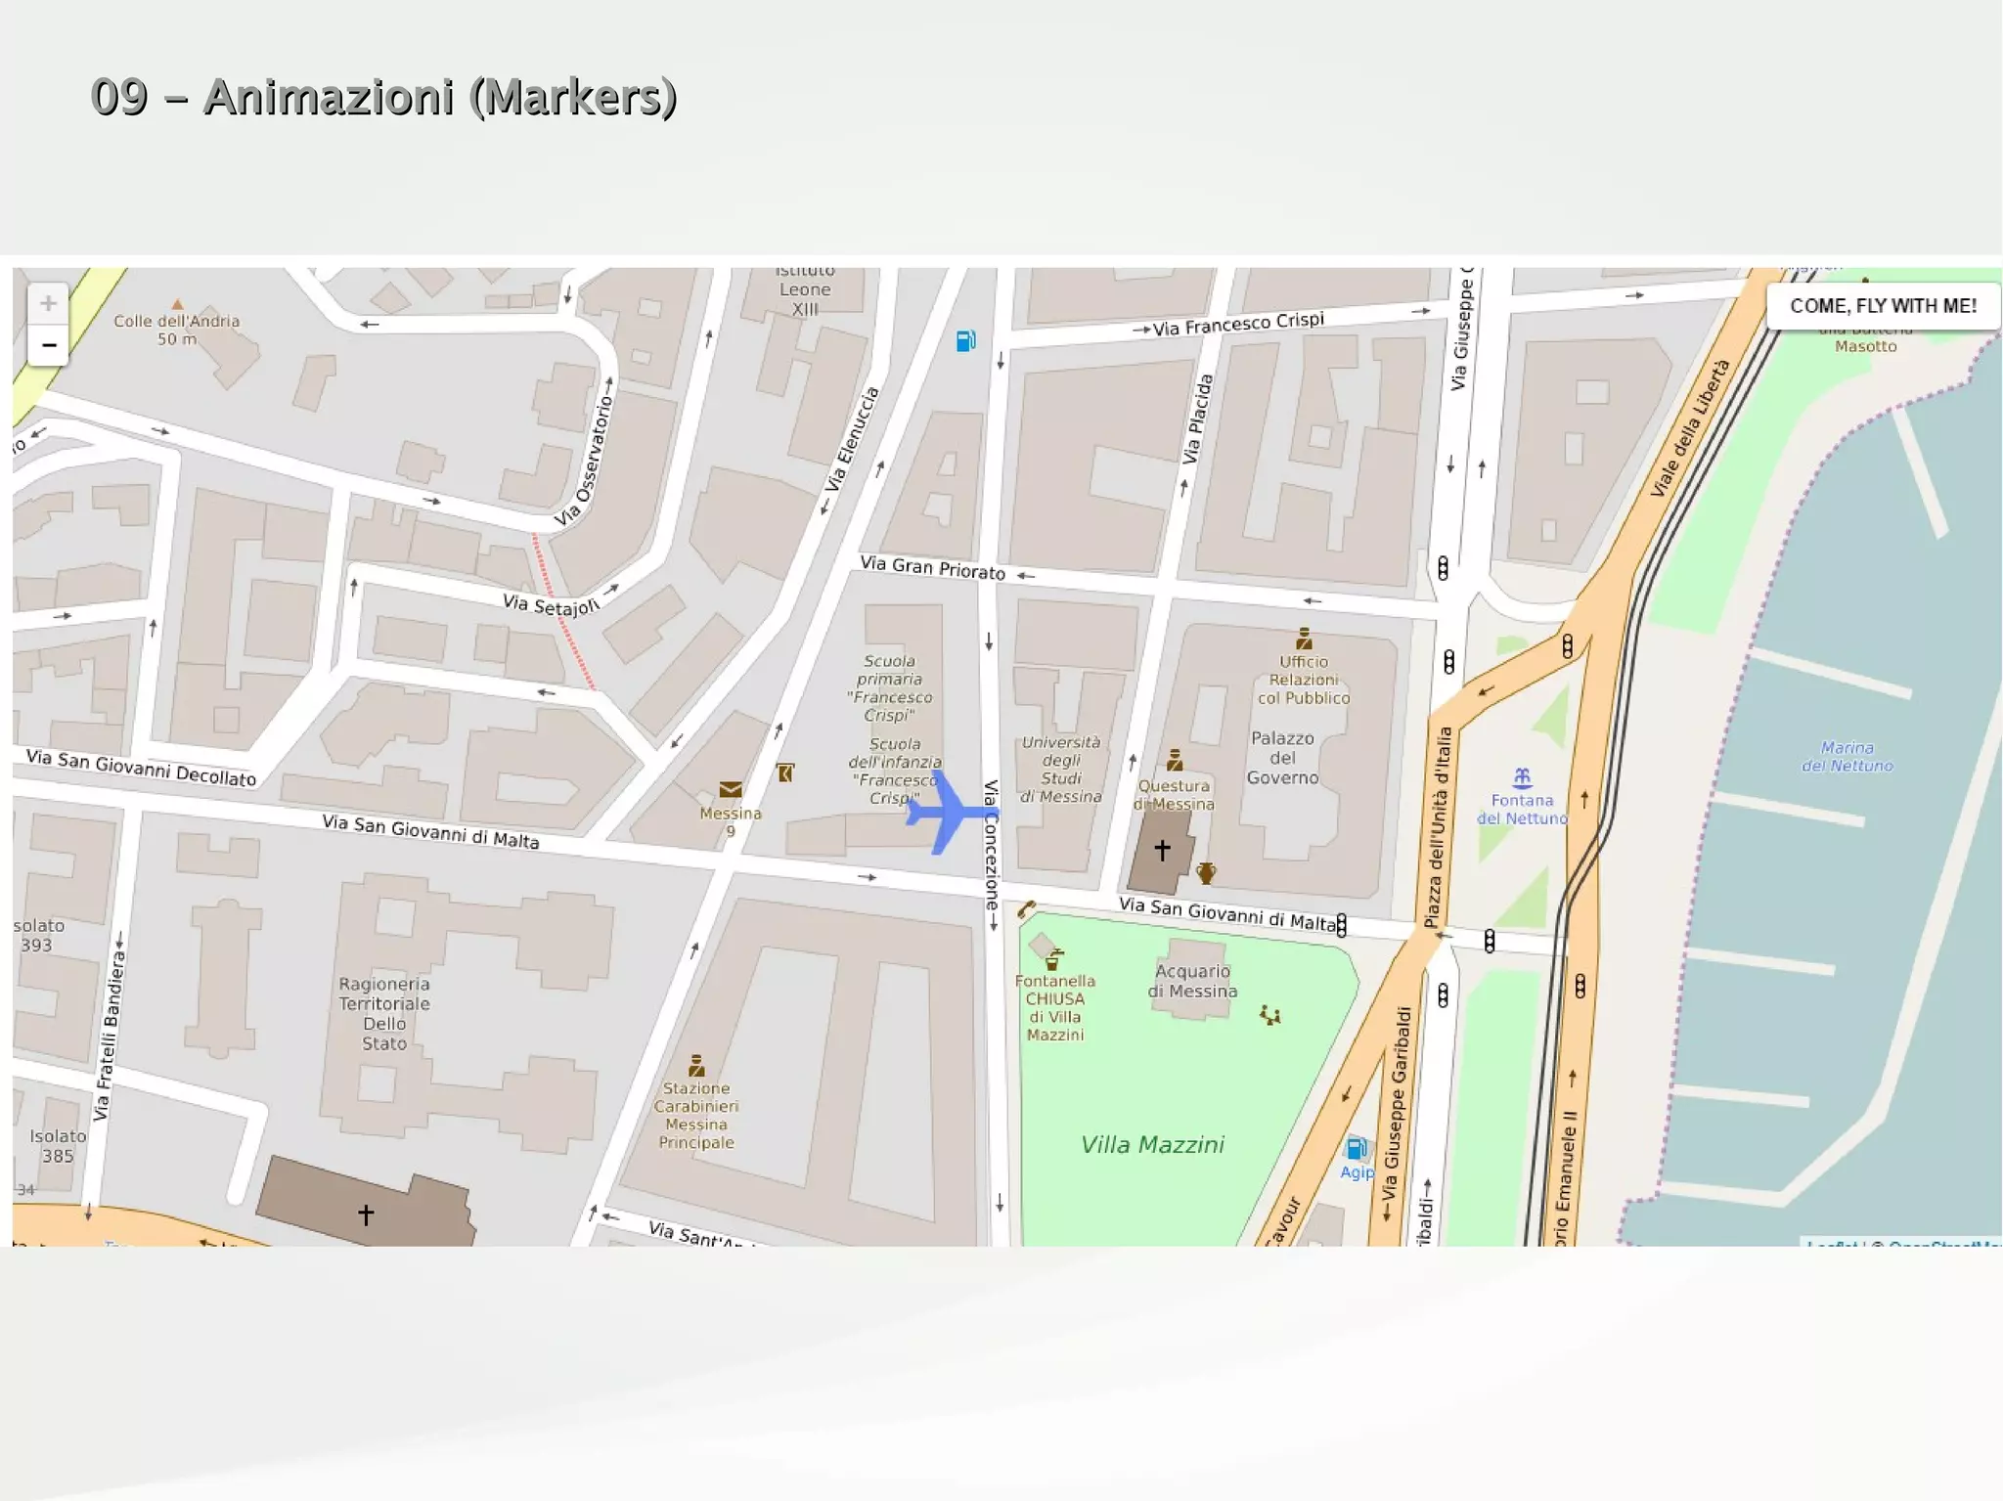The image size is (2003, 1501).
Task: Click the Ufficio Relazioni col Pubblico icon
Action: pyautogui.click(x=1304, y=639)
